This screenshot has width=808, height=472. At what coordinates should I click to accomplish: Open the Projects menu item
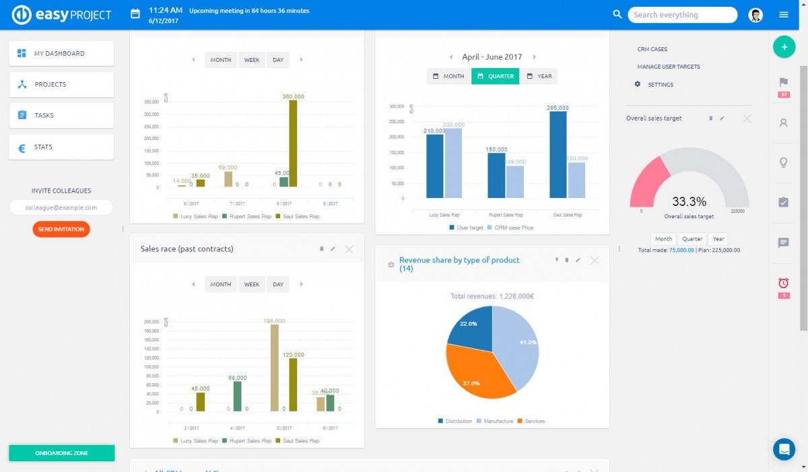pos(61,85)
